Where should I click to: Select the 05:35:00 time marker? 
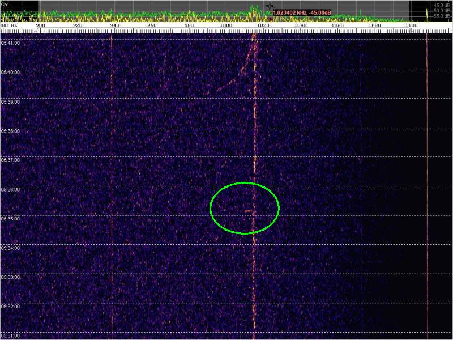point(10,218)
